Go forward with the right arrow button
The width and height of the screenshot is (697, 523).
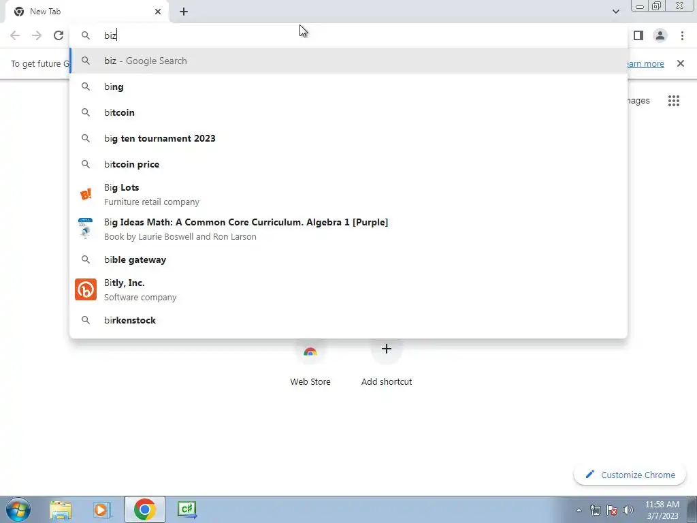click(x=37, y=35)
